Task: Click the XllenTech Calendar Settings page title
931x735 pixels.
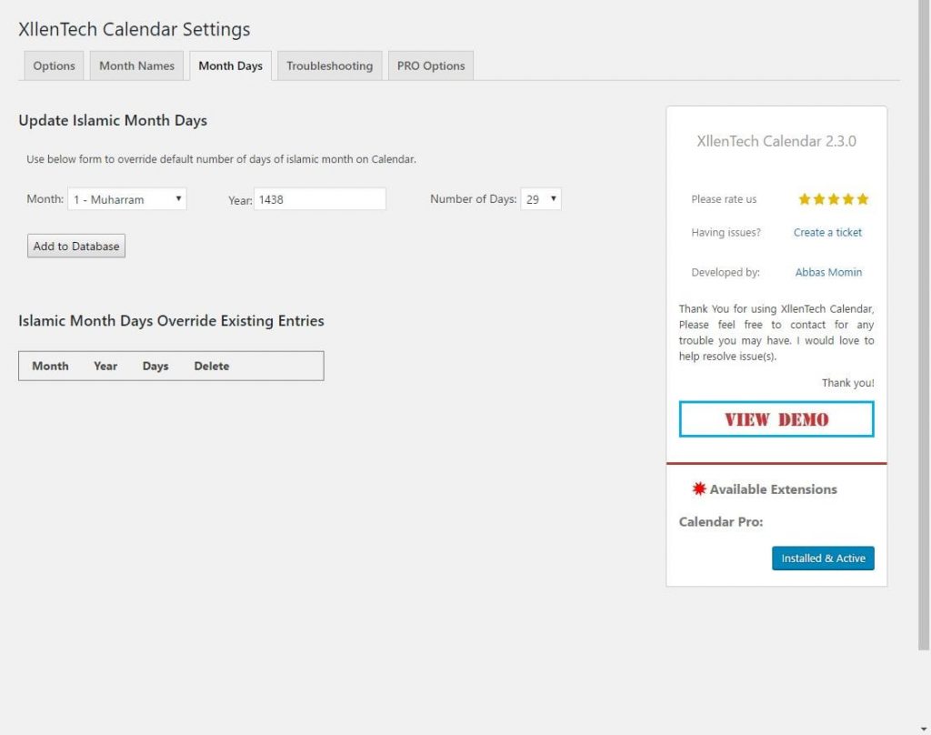Action: (135, 29)
